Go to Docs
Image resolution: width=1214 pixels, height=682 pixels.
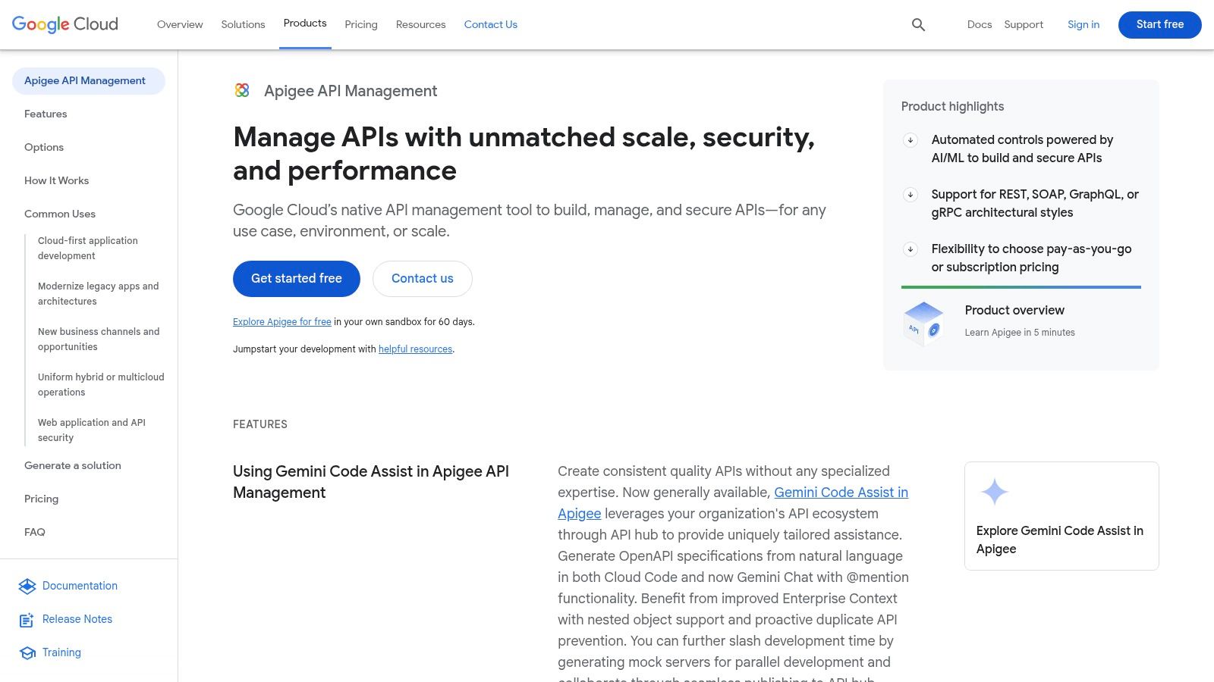pos(980,24)
